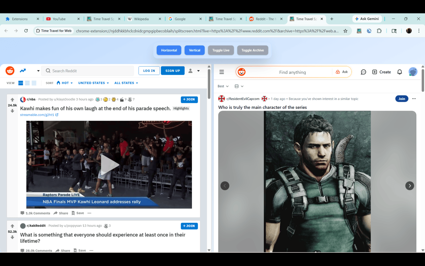
Task: Downvote the r/AskReddit lifetime question post
Action: [x=12, y=237]
